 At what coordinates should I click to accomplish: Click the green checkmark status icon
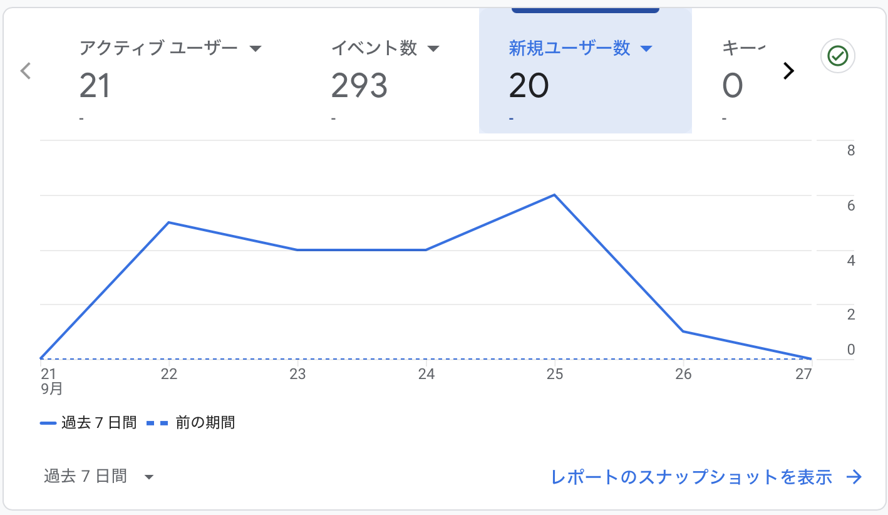[839, 56]
